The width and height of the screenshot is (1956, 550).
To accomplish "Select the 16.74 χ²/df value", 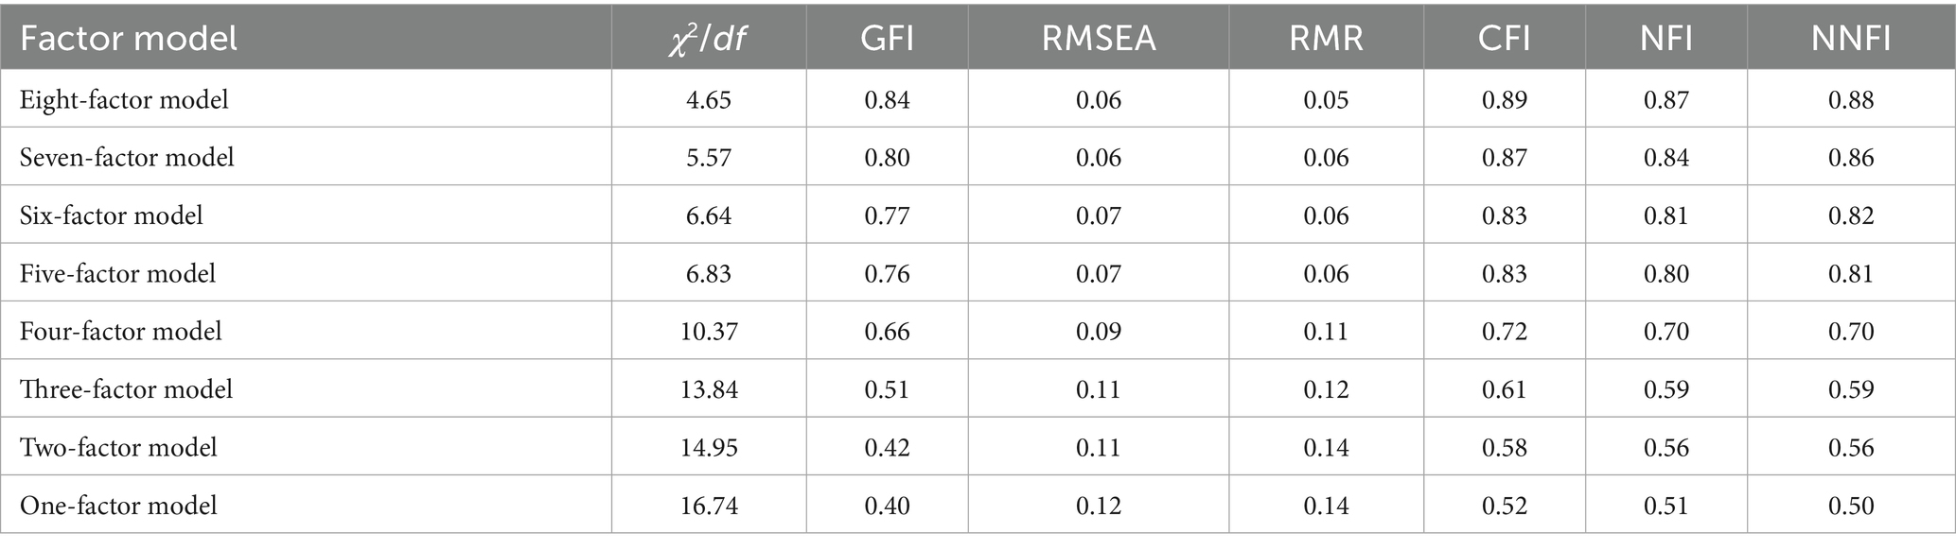I will coord(709,506).
